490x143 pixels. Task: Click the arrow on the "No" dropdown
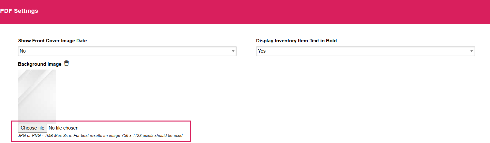point(233,51)
